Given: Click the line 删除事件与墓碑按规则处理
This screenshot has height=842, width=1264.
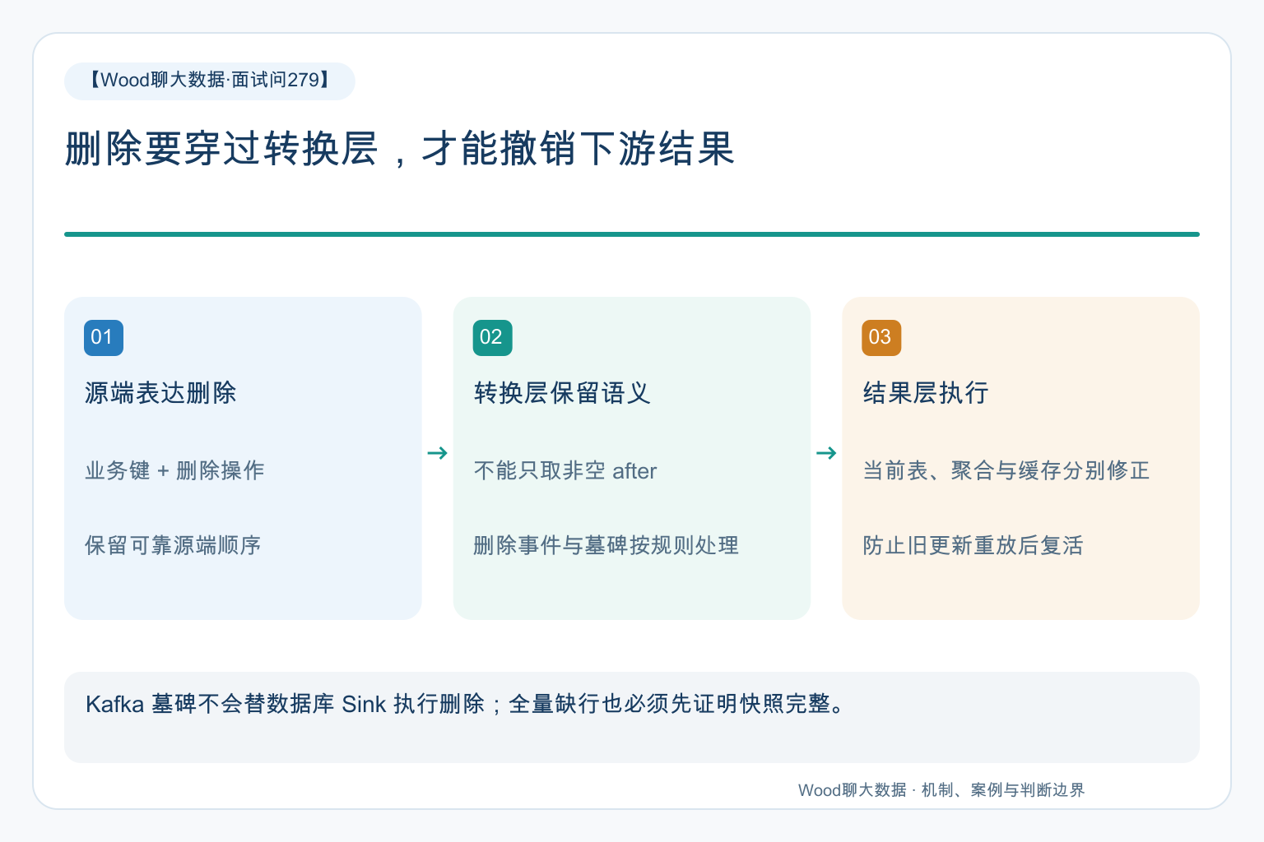Looking at the screenshot, I should point(606,545).
